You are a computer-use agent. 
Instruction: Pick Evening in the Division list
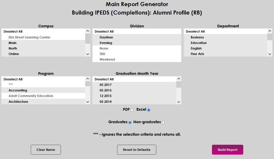106,43
